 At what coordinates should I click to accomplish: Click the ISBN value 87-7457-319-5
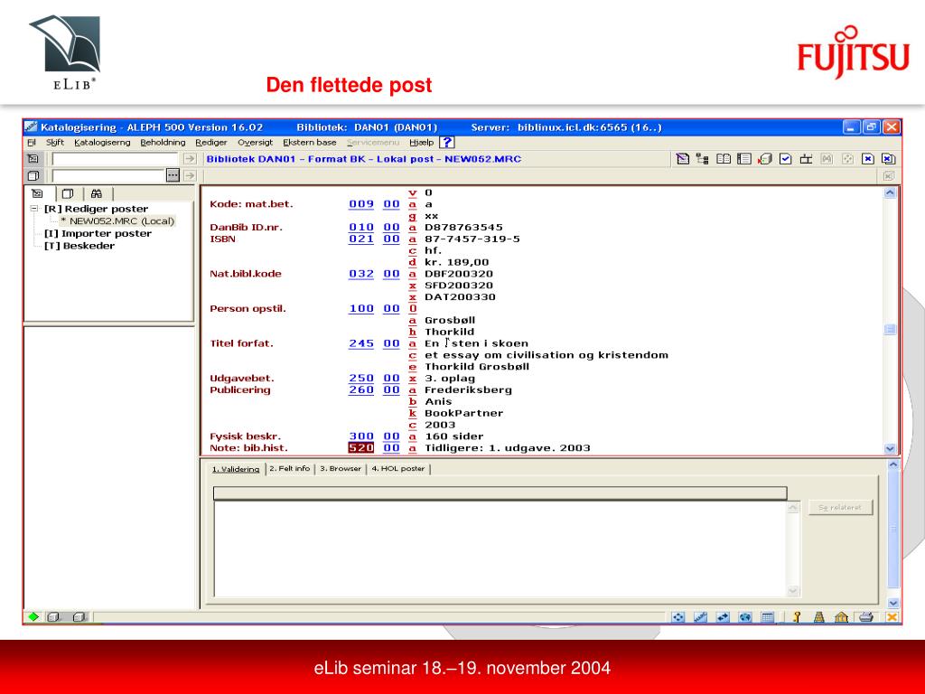pos(472,239)
